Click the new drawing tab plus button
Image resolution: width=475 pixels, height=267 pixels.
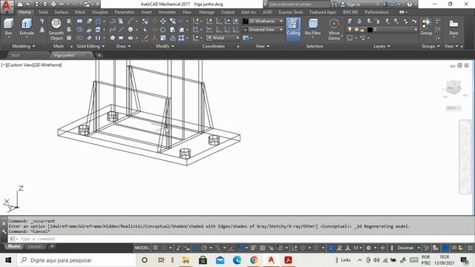point(99,55)
